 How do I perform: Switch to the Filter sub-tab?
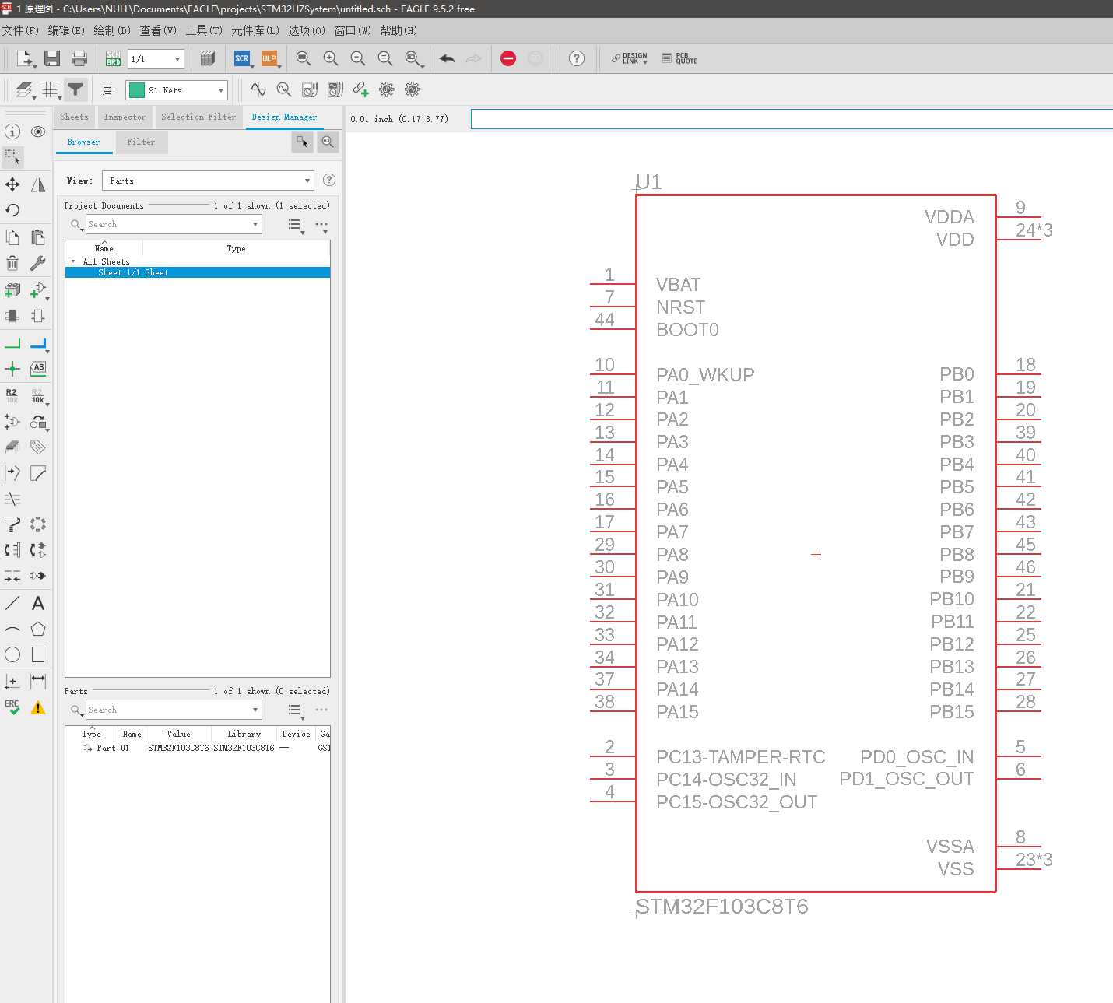click(141, 142)
